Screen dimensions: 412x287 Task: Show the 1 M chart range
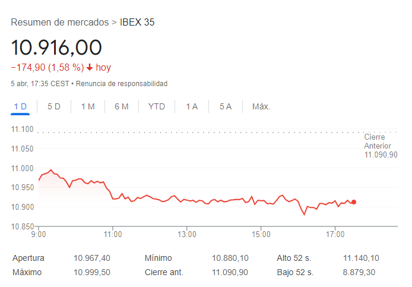click(x=88, y=106)
